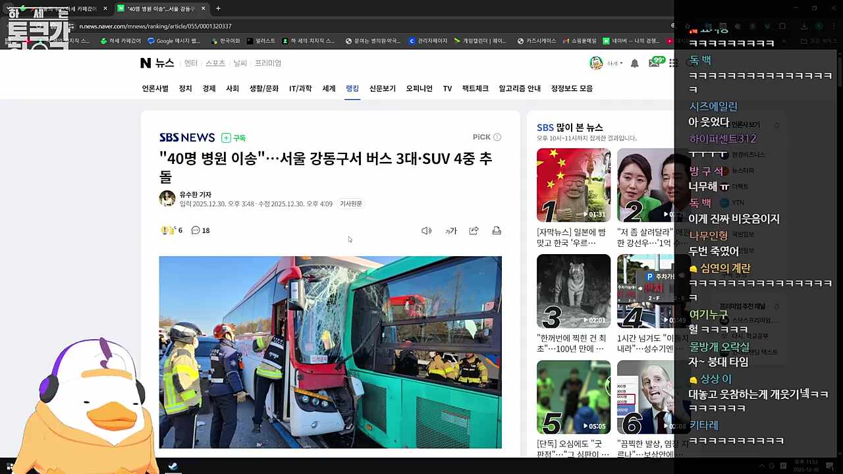Open 알고리즘 안내 page
Screen dimensions: 843x474
click(520, 88)
